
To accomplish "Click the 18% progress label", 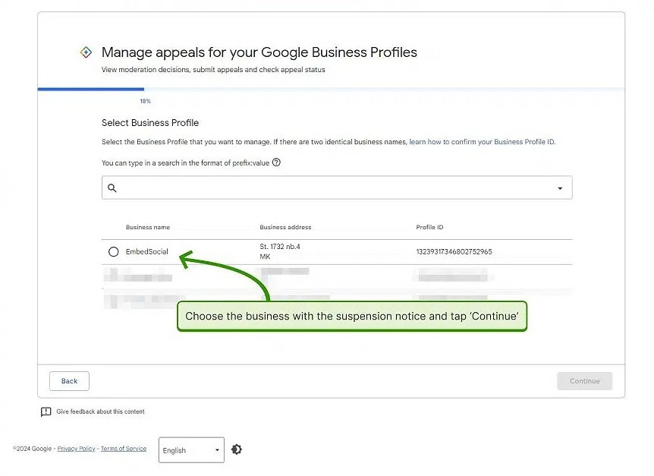I will [145, 101].
